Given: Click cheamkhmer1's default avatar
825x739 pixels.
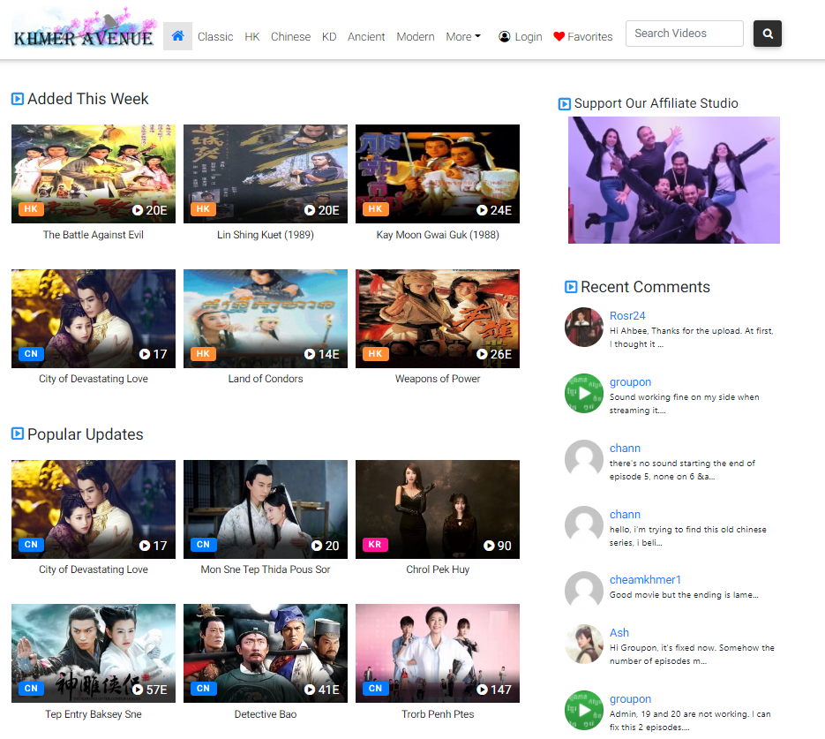Looking at the screenshot, I should (583, 591).
